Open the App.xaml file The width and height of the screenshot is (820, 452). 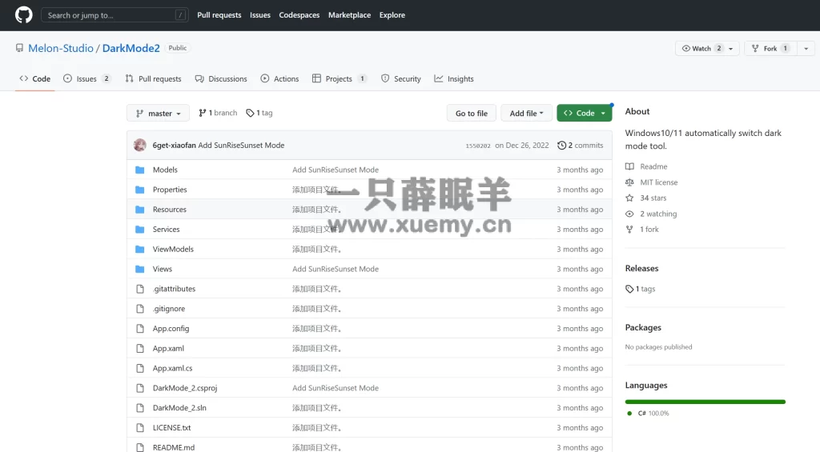point(168,349)
